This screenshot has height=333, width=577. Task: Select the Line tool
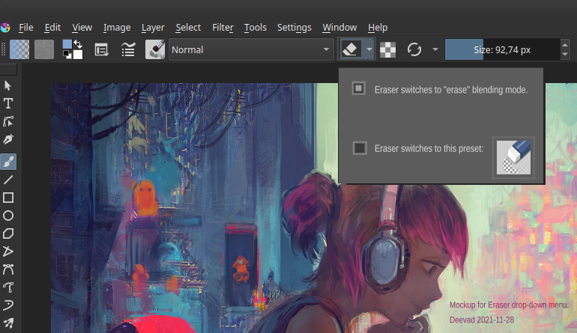click(8, 180)
